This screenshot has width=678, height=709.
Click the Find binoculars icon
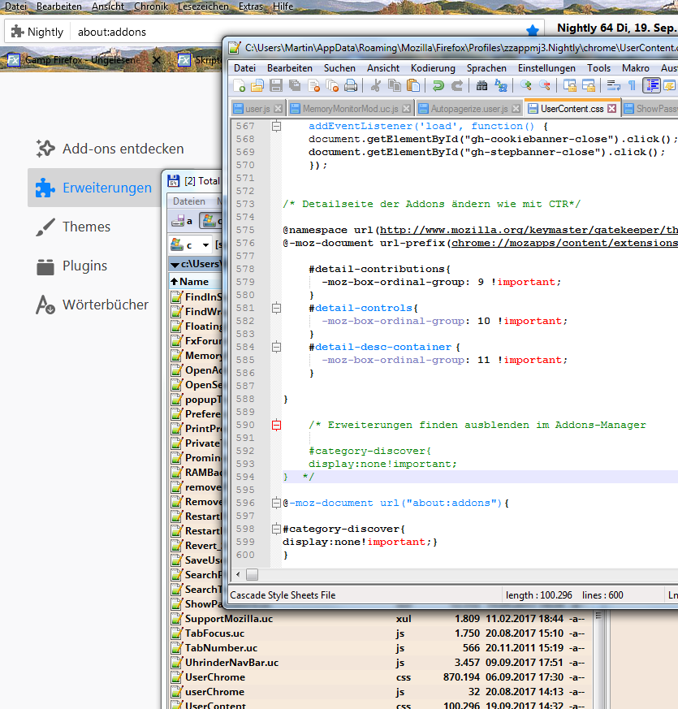coord(482,86)
